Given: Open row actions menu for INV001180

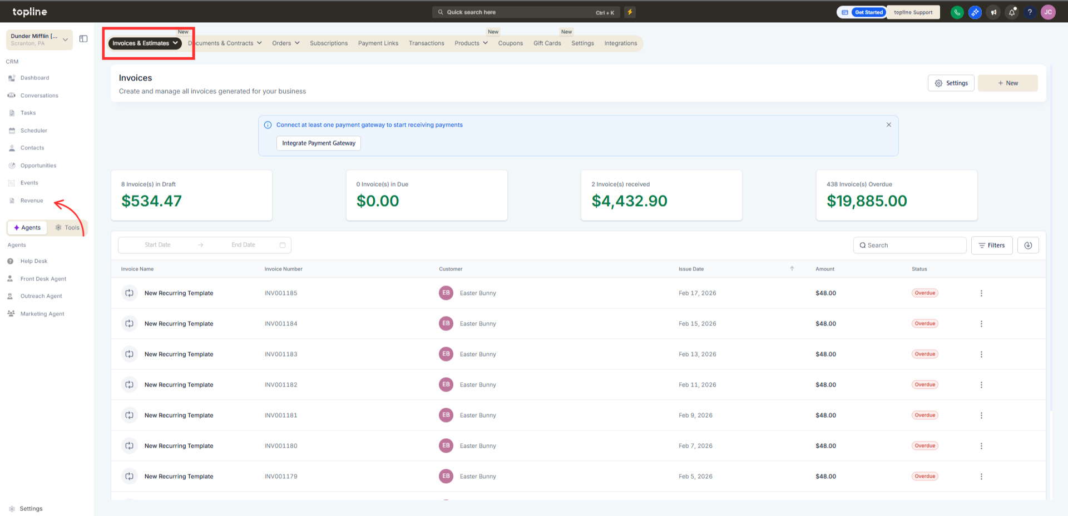Looking at the screenshot, I should (x=981, y=446).
